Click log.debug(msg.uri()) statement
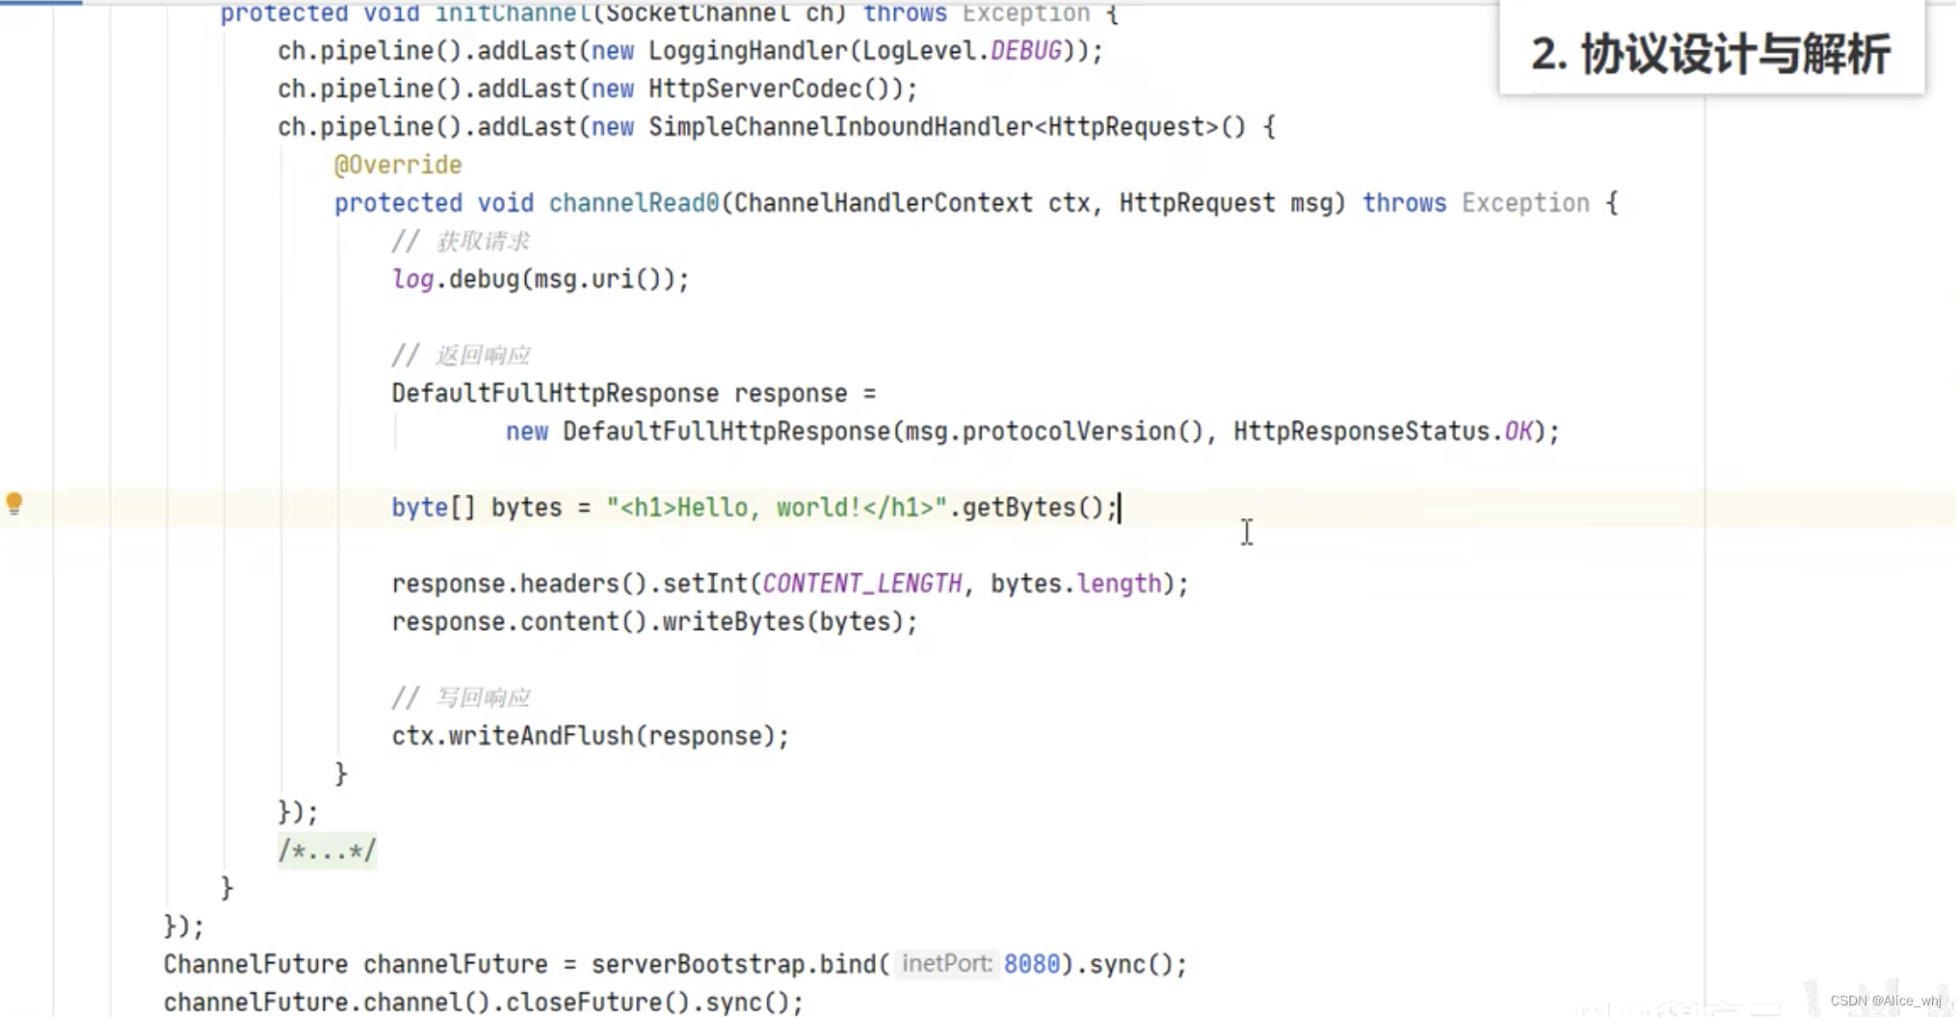The width and height of the screenshot is (1956, 1017). coord(541,279)
